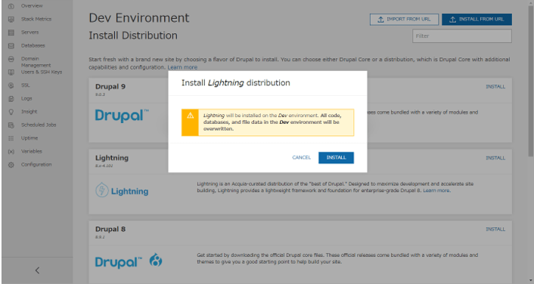Screen dimensions: 534x284
Task: Click Install for Drupal 8
Action: (495, 230)
